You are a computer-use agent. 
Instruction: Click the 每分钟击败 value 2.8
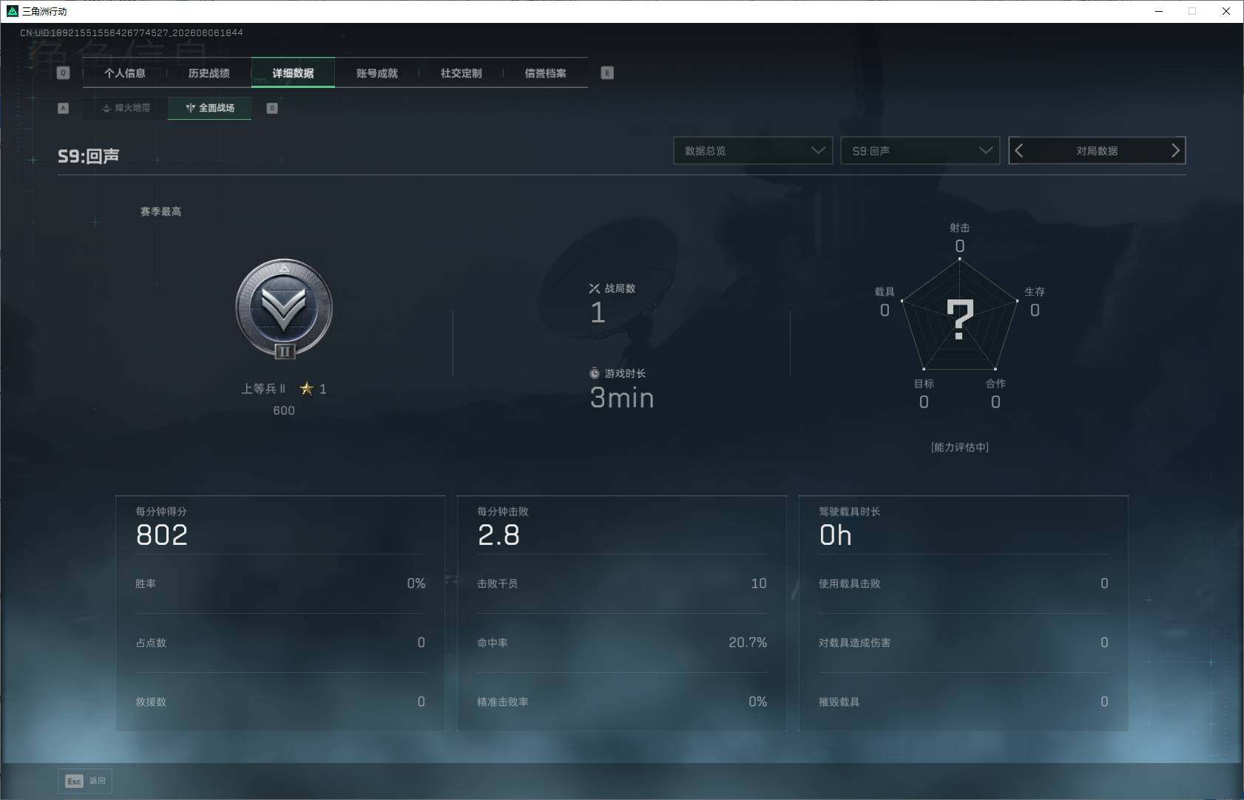499,535
